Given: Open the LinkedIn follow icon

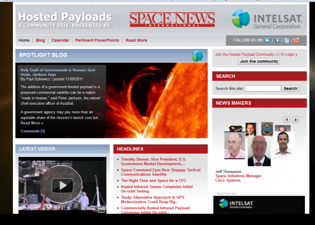Looking at the screenshot, I should click(x=267, y=40).
